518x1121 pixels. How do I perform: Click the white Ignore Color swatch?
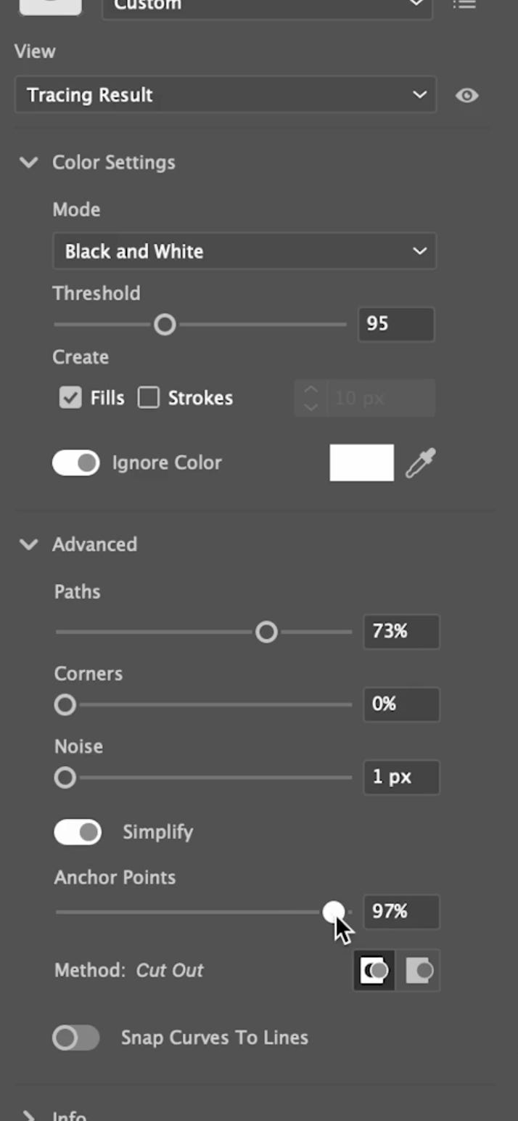click(361, 463)
